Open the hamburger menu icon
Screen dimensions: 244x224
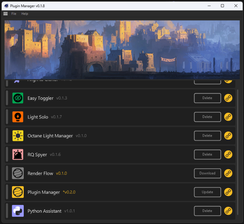pos(6,14)
